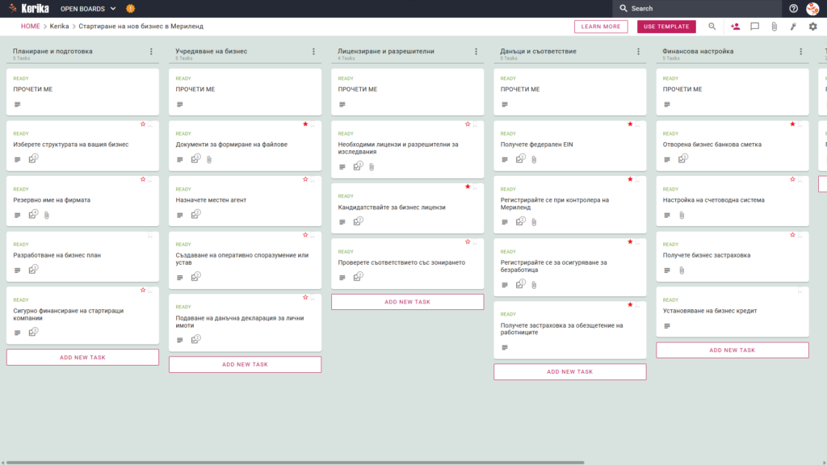Open details icon on Резервно име на фирмата
The width and height of the screenshot is (827, 465).
pos(18,215)
